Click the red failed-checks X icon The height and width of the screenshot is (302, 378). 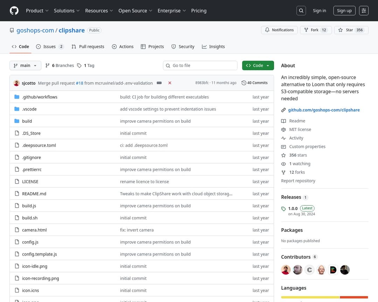pos(170,83)
